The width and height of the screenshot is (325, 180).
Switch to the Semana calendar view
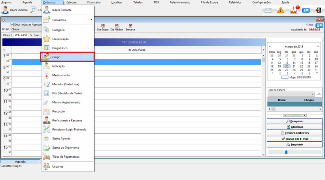(130, 27)
